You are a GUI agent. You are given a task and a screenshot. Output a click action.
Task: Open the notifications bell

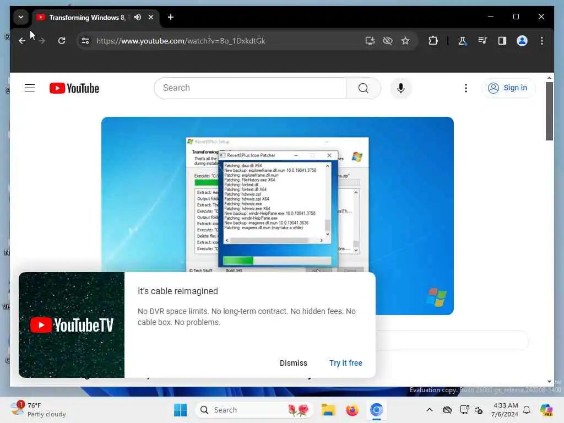527,410
